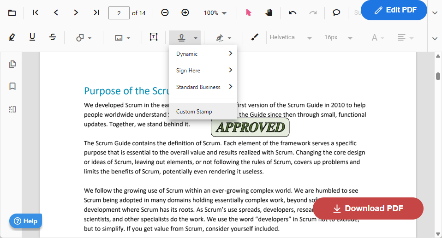Click the Edit PDF button
Screen dimensions: 442x238
pos(394,10)
